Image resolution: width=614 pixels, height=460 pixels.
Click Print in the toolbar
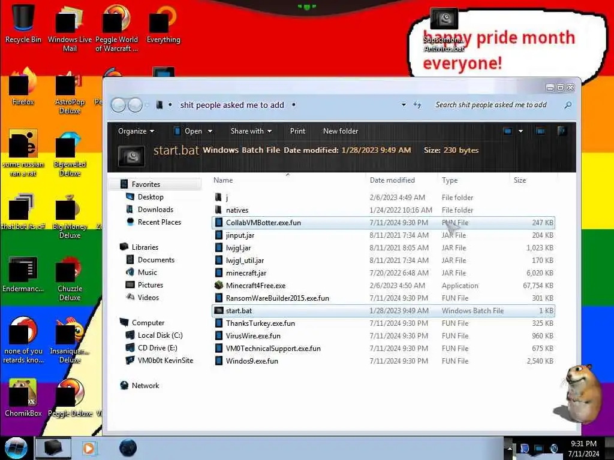297,131
